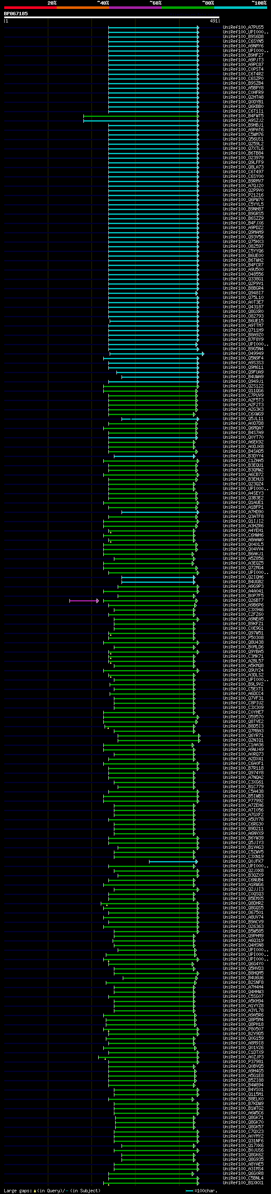
Task: Select hit UniRef100_Q6KBB0
Action: tap(243, 107)
